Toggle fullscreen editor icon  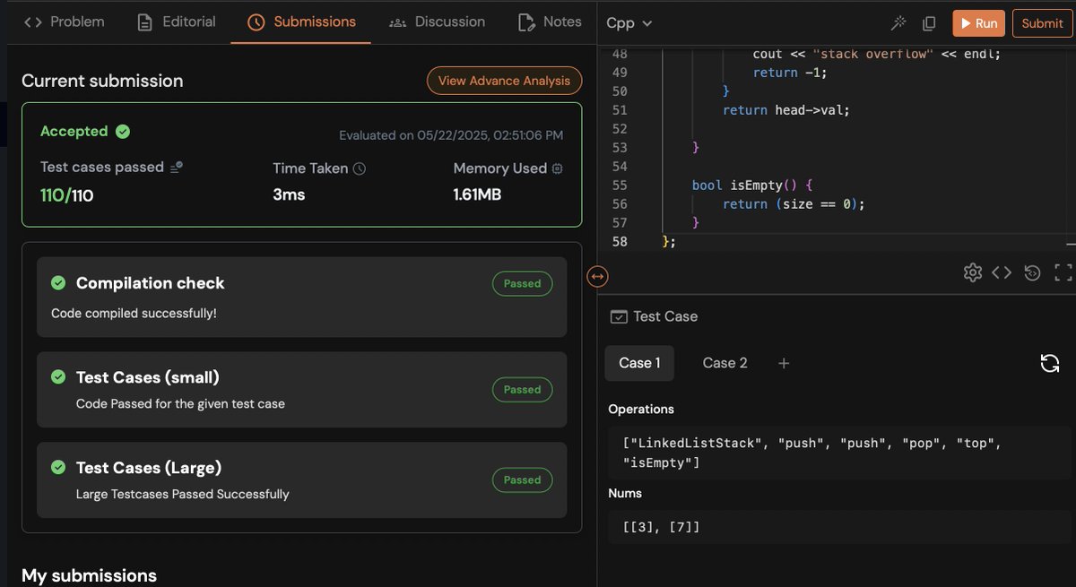pyautogui.click(x=1063, y=272)
